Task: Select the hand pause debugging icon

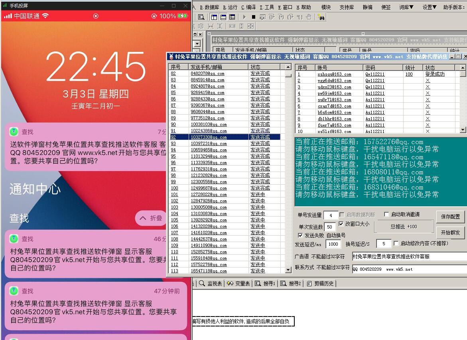Action: pyautogui.click(x=309, y=17)
